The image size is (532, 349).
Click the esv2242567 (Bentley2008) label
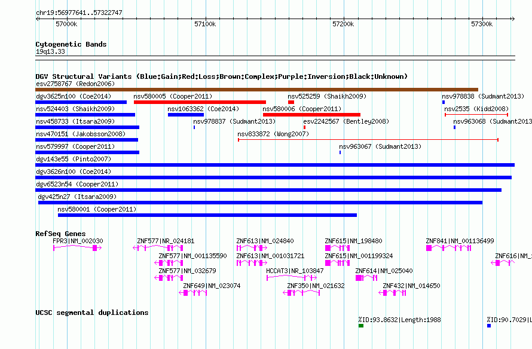[346, 121]
